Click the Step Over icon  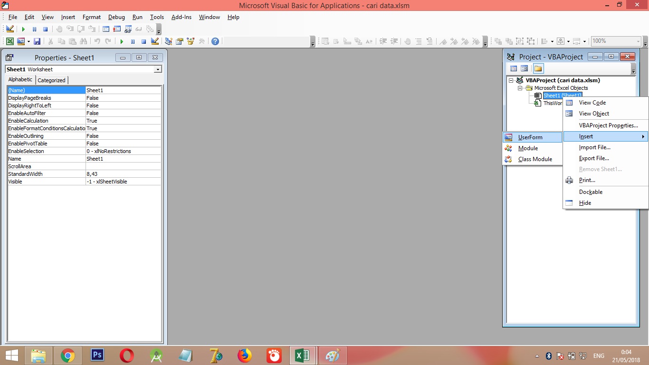coord(81,29)
